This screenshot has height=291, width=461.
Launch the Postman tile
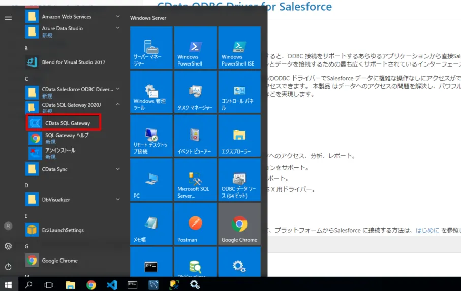click(x=195, y=223)
